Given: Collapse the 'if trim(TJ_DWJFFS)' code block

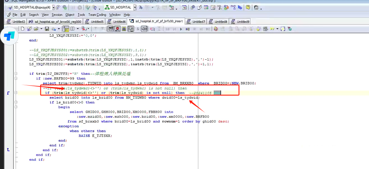Looking at the screenshot, I should click(x=16, y=74).
